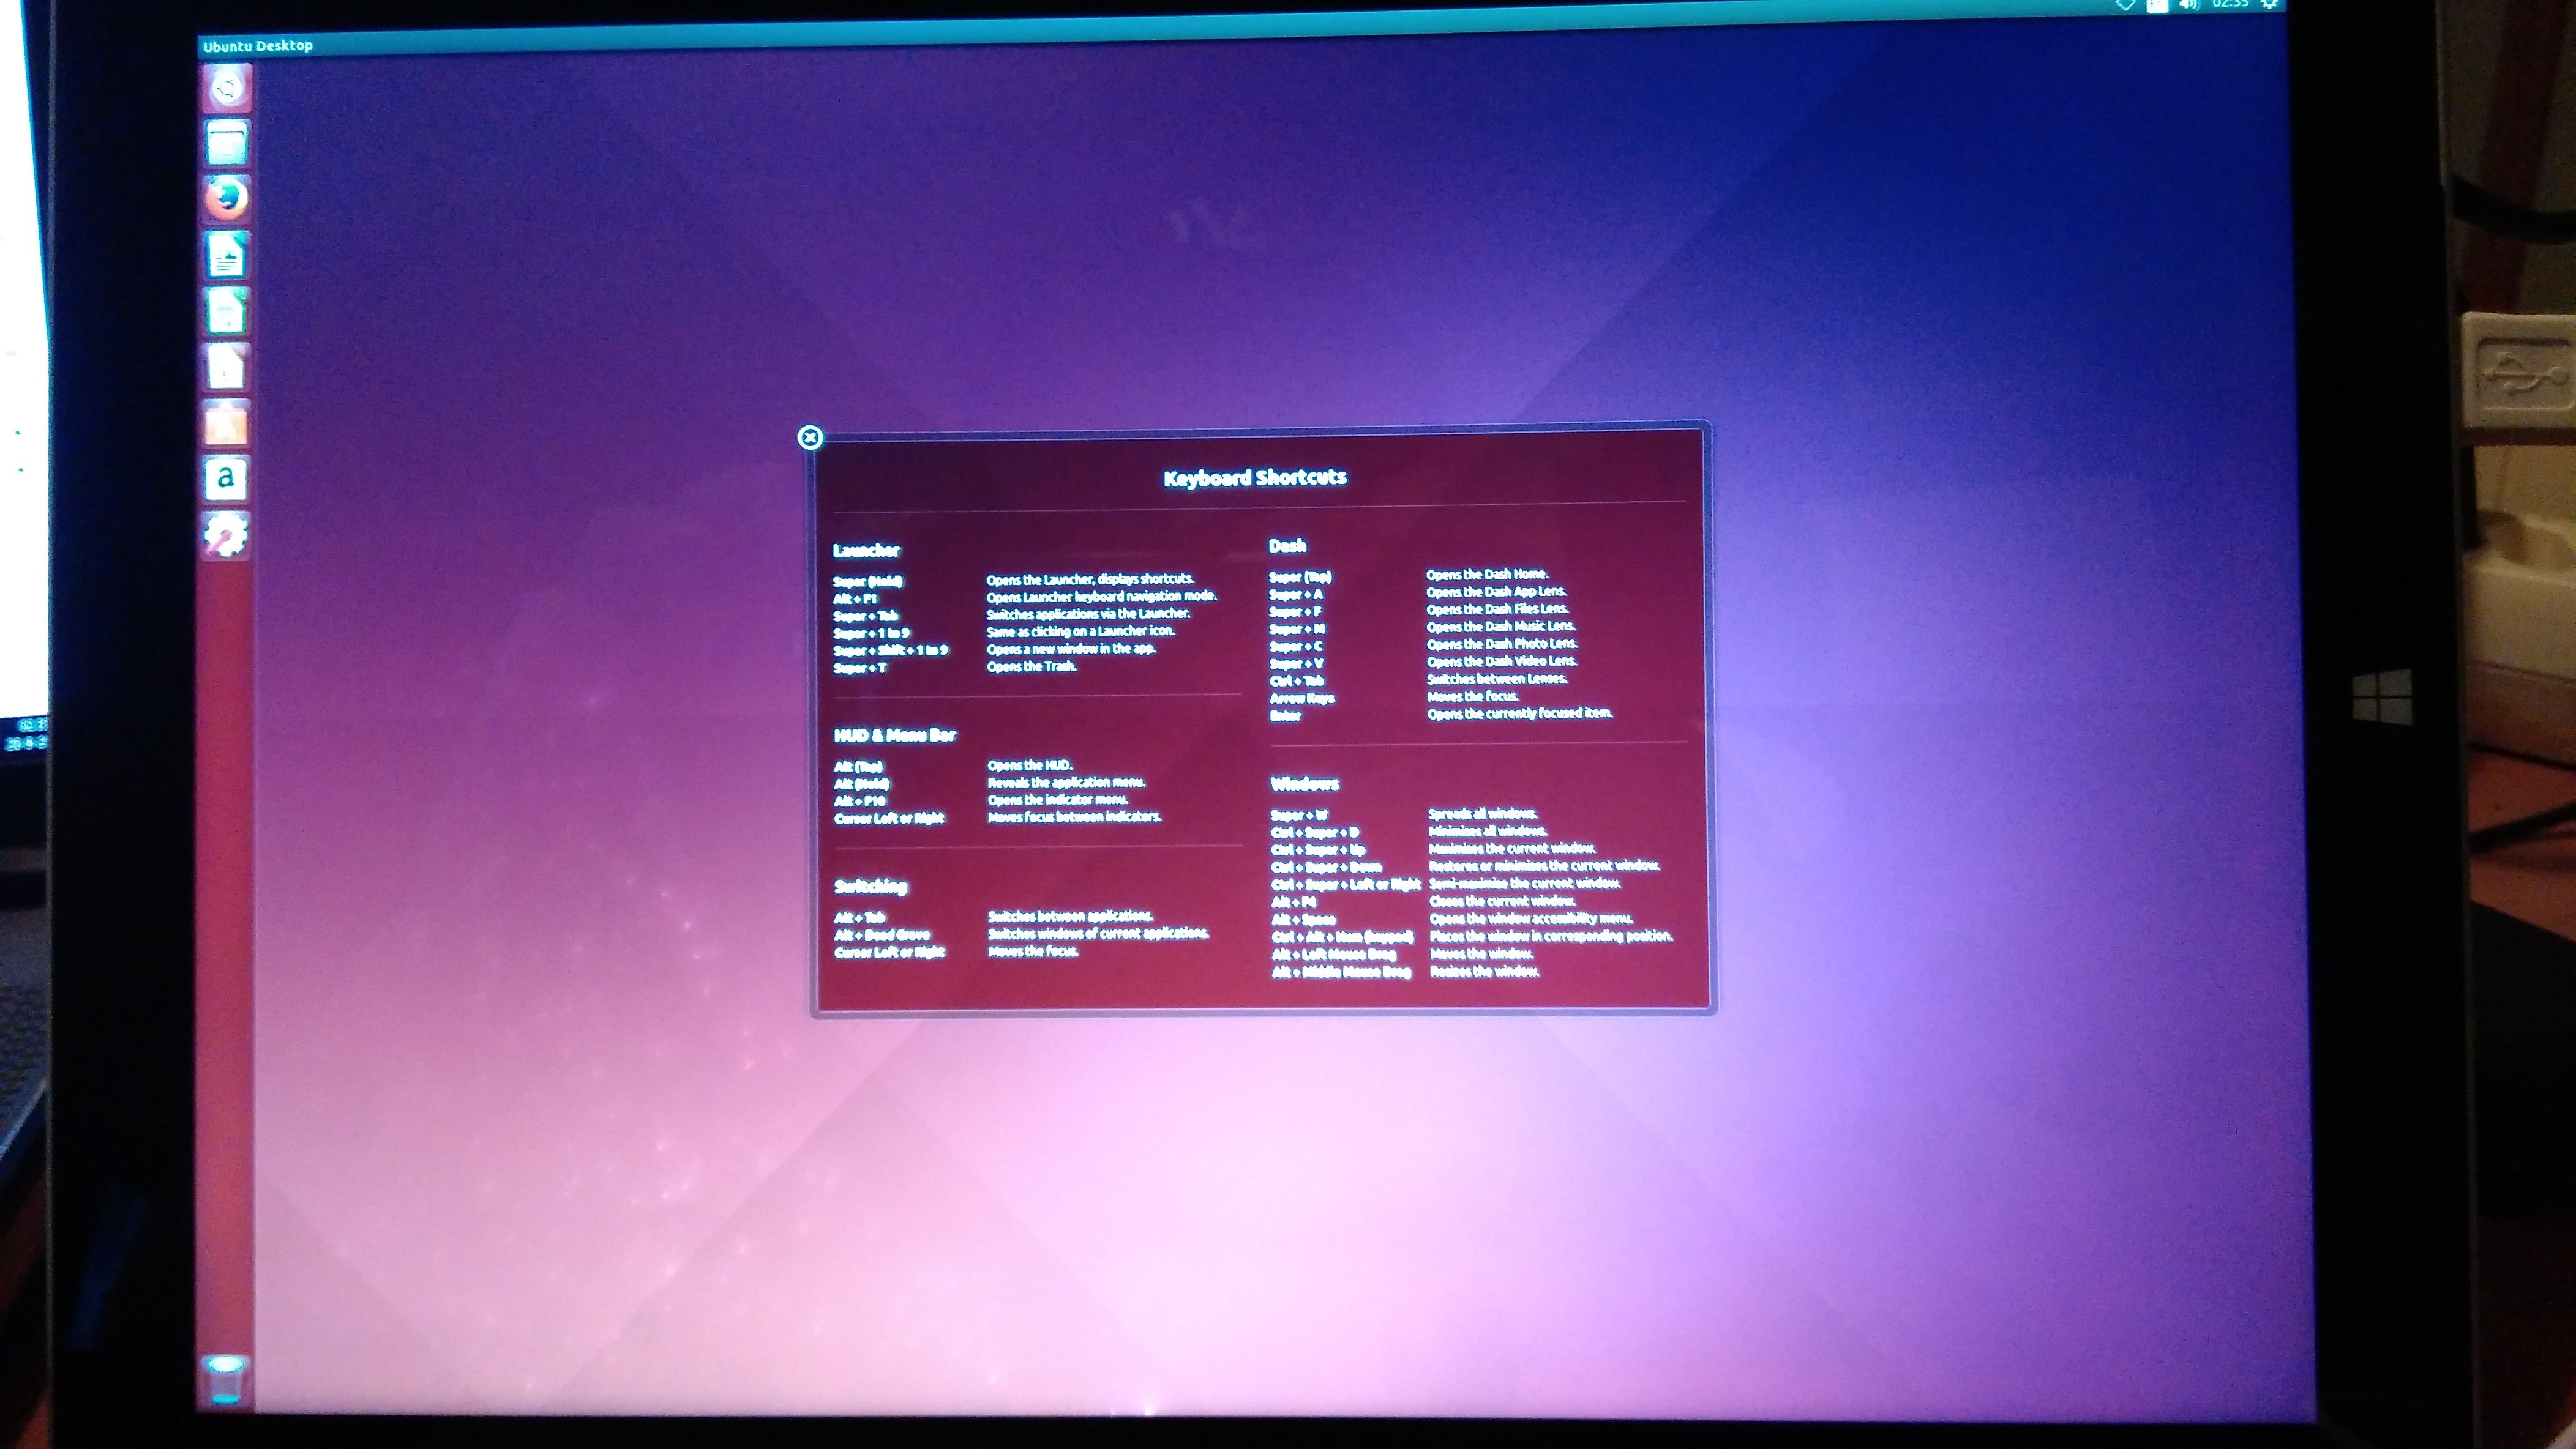Click the 'Super + T' shortcut label
Screen dimensions: 2576x1449
(x=860, y=669)
